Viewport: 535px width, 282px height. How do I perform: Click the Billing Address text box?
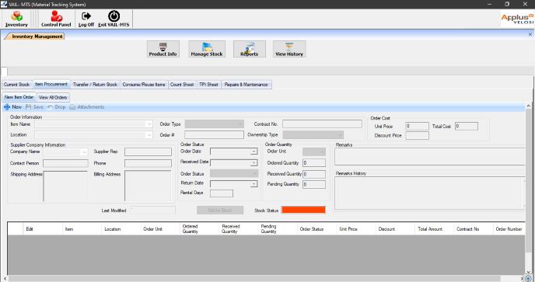pos(148,186)
